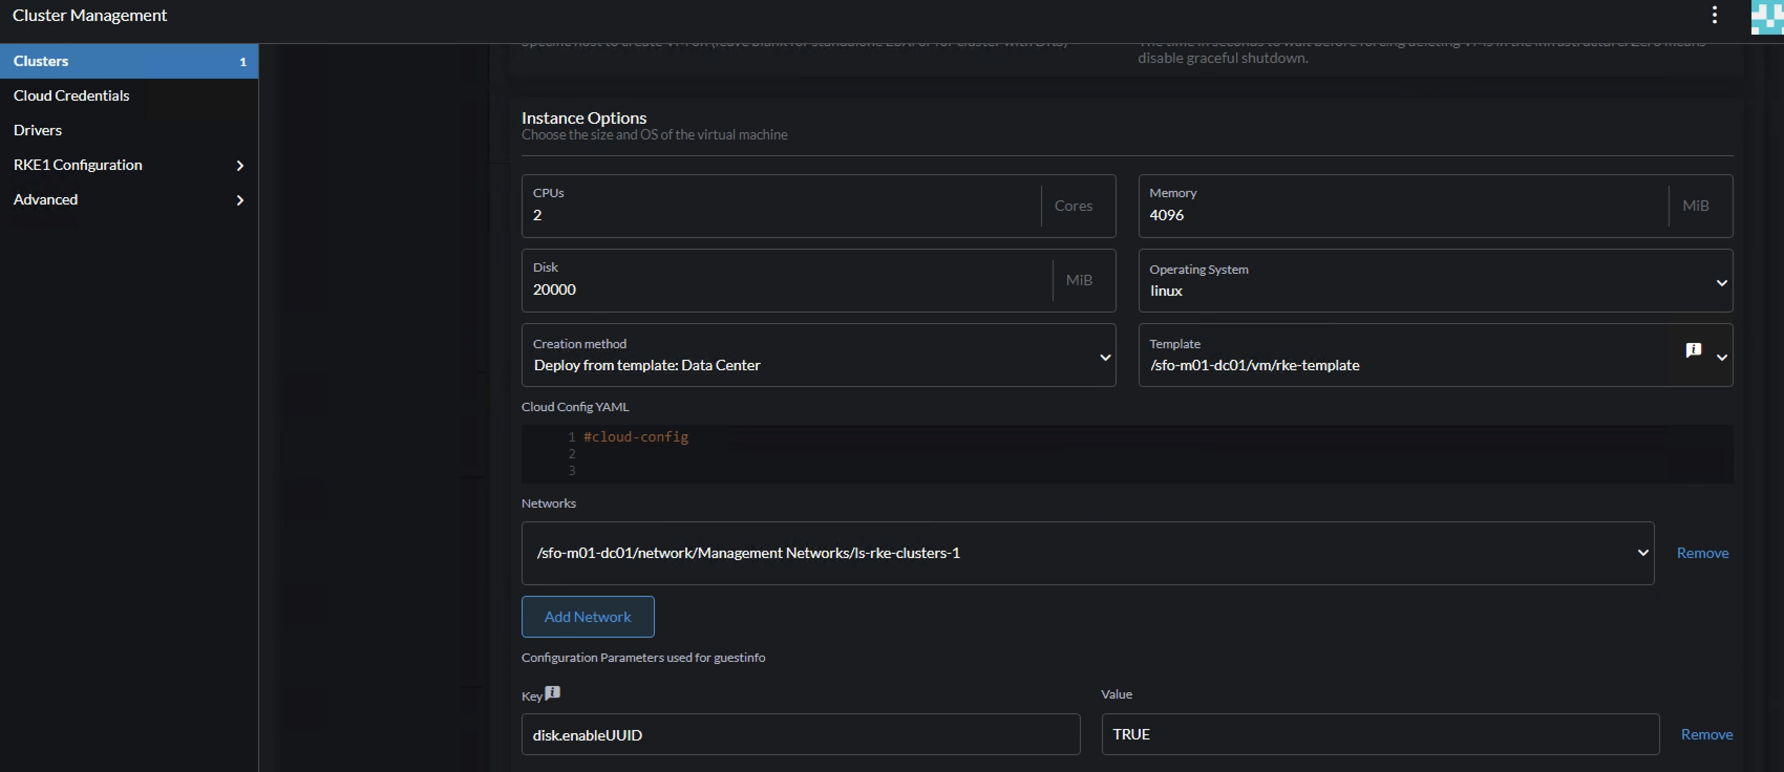Click the Advanced section expand arrow
This screenshot has height=772, width=1784.
(239, 199)
